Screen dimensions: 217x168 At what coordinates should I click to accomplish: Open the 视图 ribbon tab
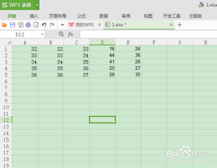(x=148, y=16)
